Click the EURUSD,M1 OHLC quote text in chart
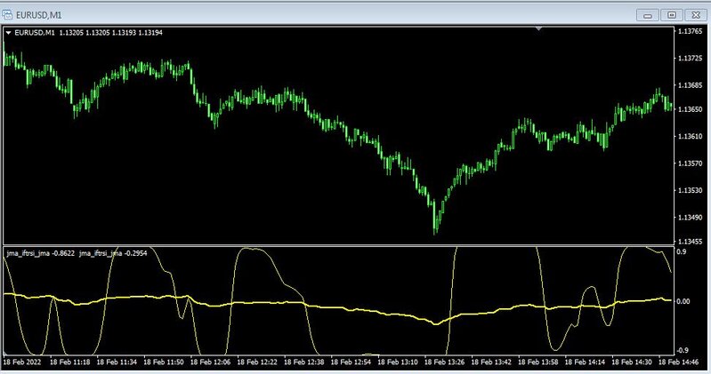The width and height of the screenshot is (711, 374). pos(89,33)
